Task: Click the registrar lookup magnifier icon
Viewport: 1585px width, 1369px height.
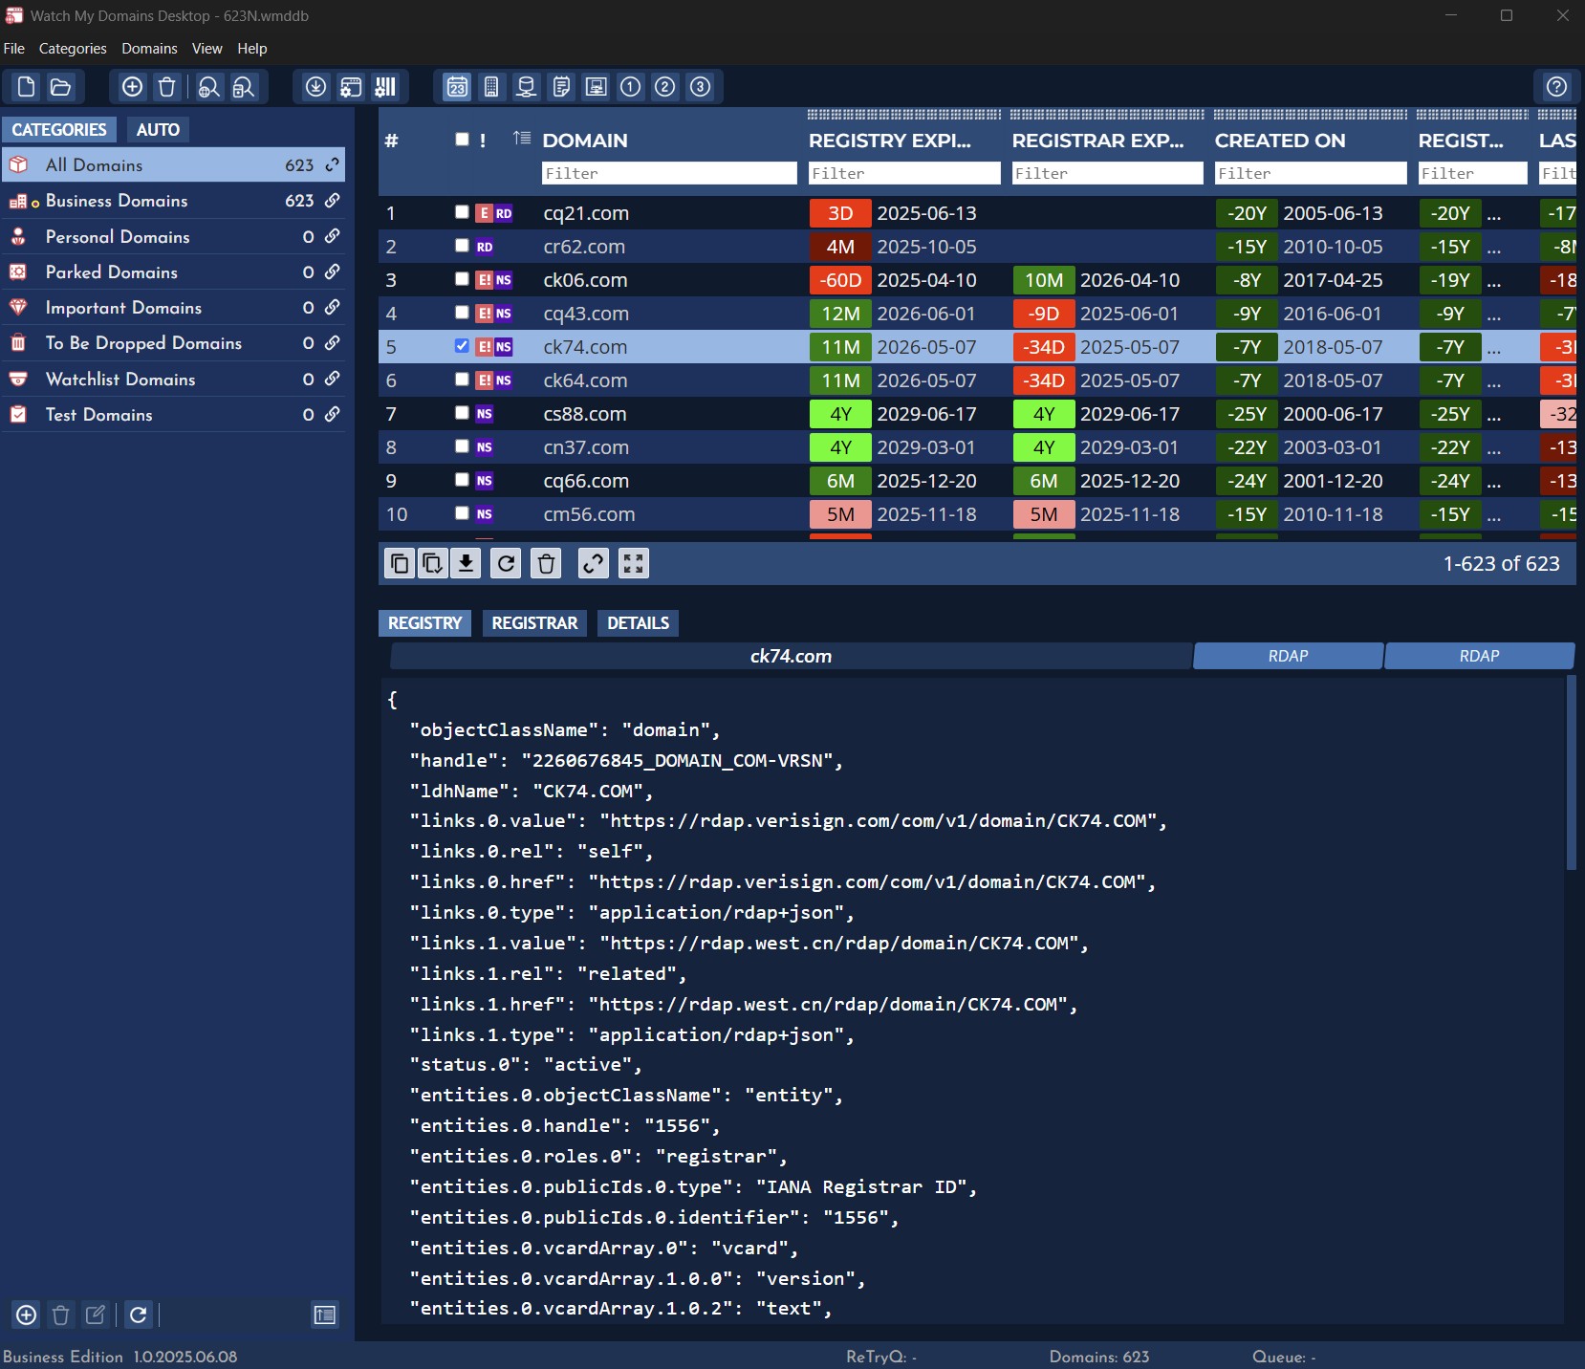Action: (x=244, y=87)
